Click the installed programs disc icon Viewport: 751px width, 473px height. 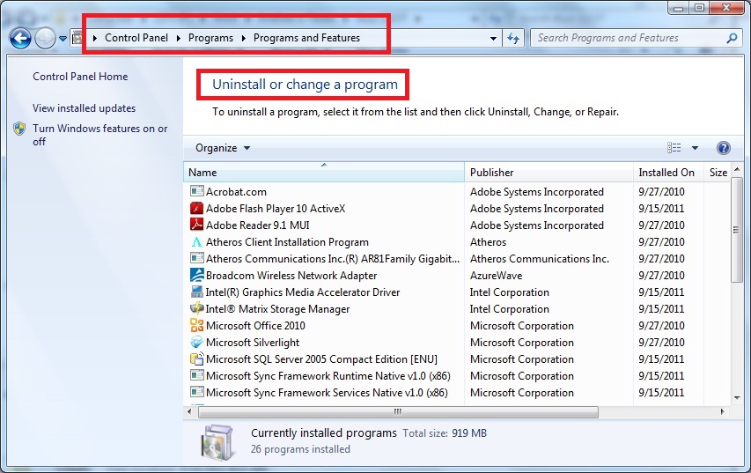(x=217, y=442)
